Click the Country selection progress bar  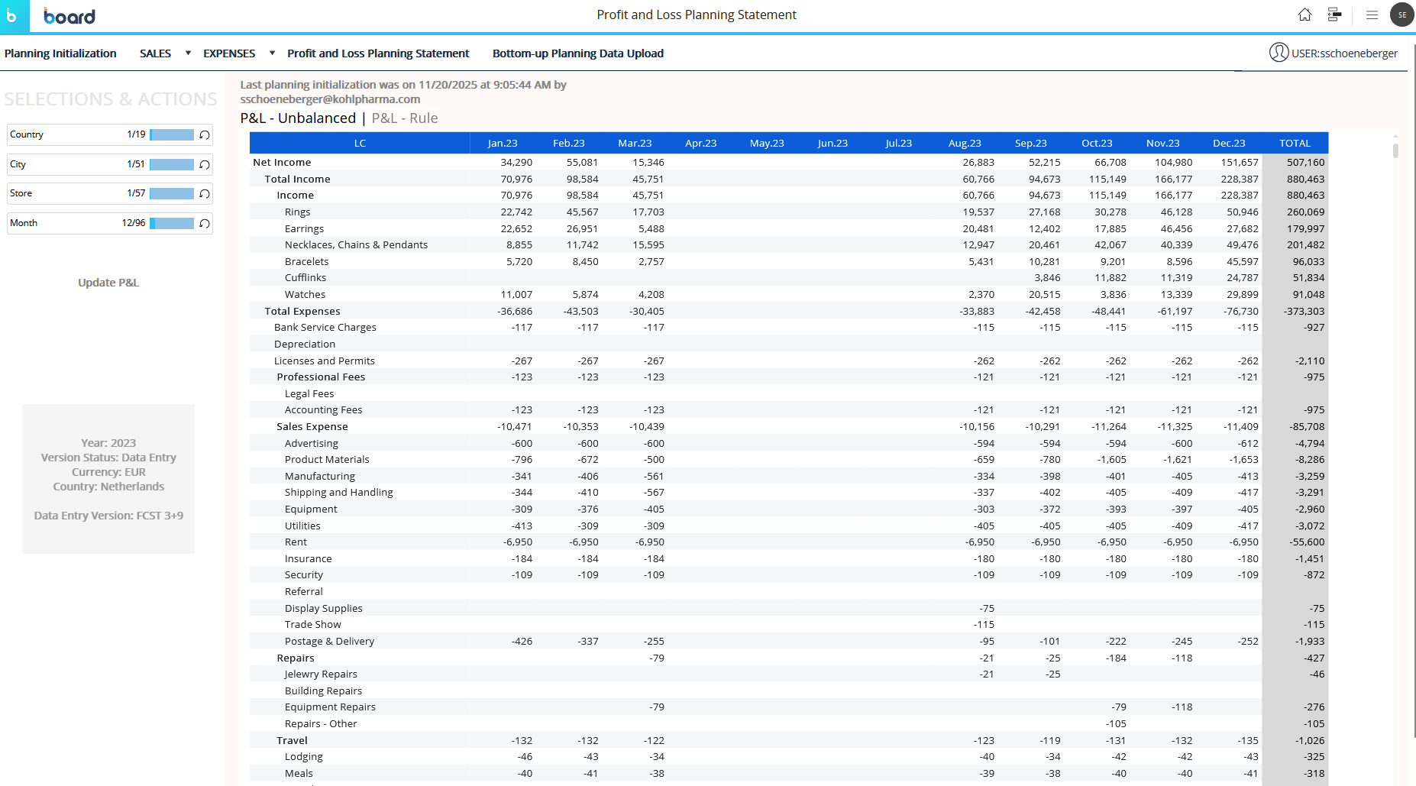[x=172, y=135]
